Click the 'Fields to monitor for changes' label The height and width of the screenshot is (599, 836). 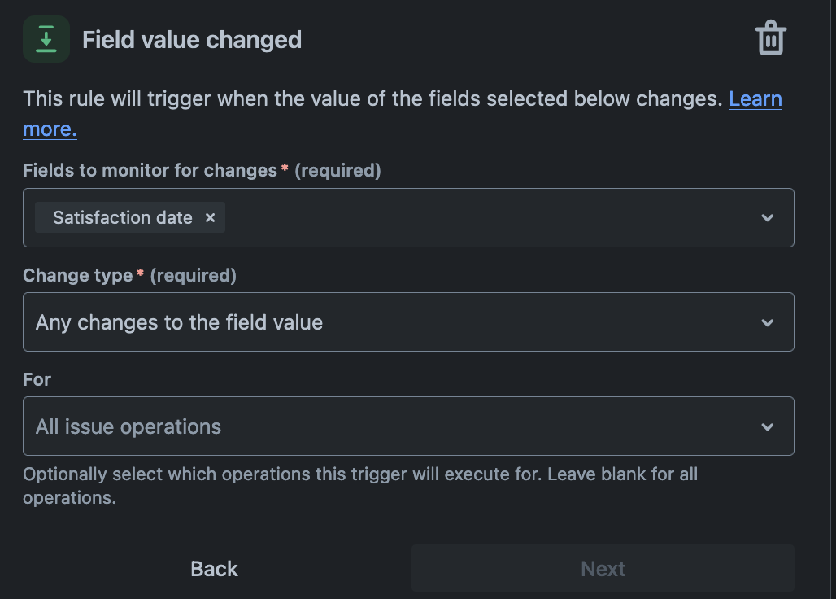(150, 170)
